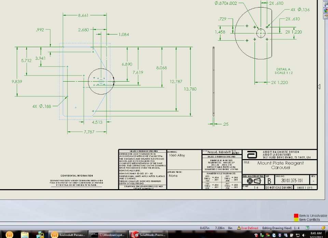Expand the task pane using the triangle handle
328x238 pixels.
click(x=319, y=86)
